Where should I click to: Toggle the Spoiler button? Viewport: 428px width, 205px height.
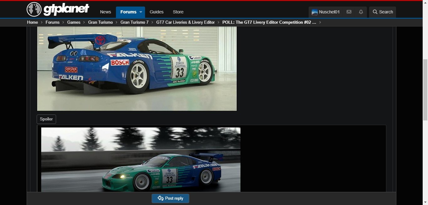[46, 119]
